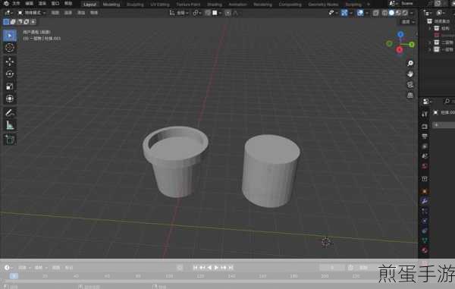
Task: Expand the first collection in outliner
Action: click(430, 28)
